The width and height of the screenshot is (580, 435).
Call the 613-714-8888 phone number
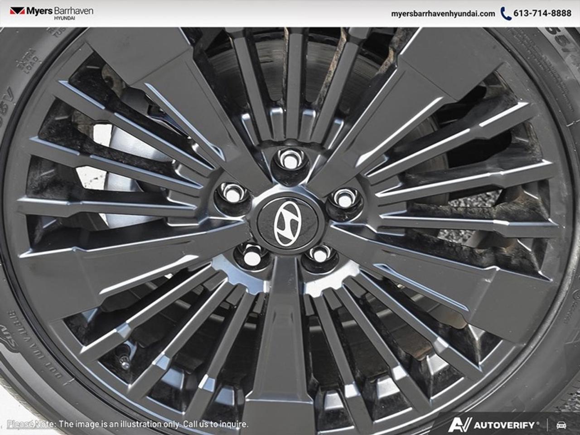coord(542,14)
